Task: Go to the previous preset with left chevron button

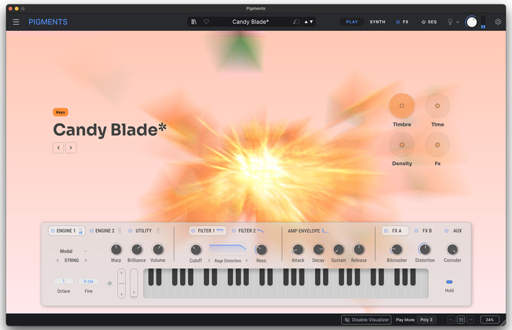Action: click(59, 148)
